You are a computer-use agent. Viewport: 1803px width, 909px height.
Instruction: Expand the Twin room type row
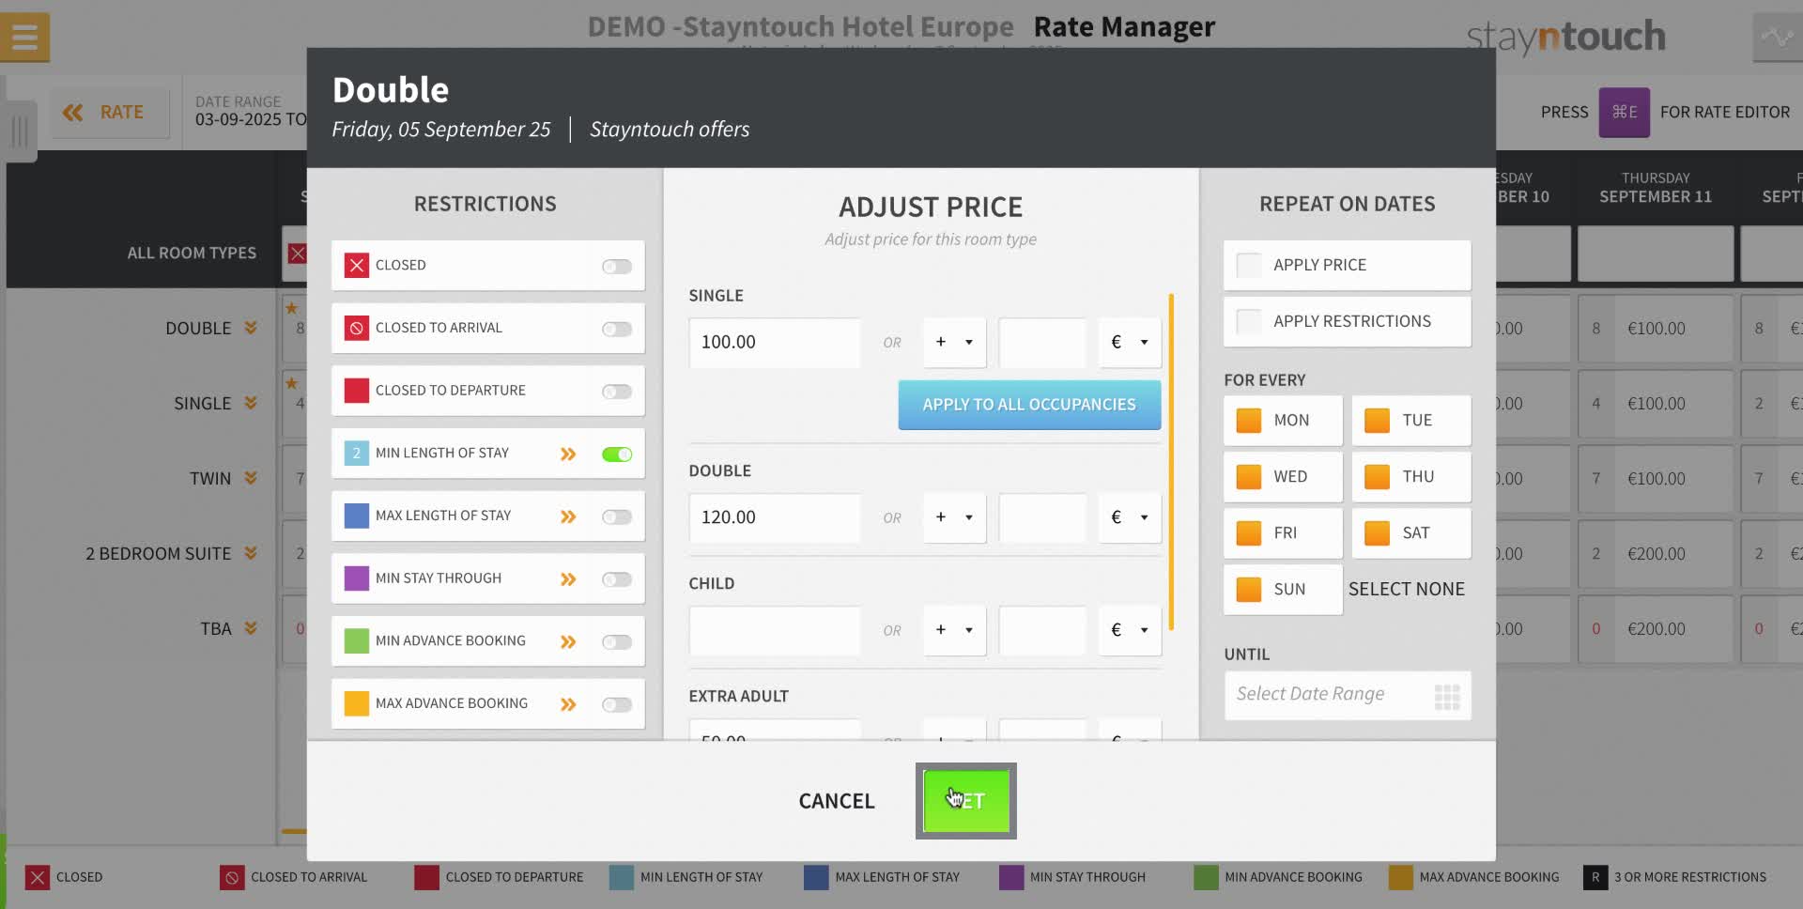251,478
